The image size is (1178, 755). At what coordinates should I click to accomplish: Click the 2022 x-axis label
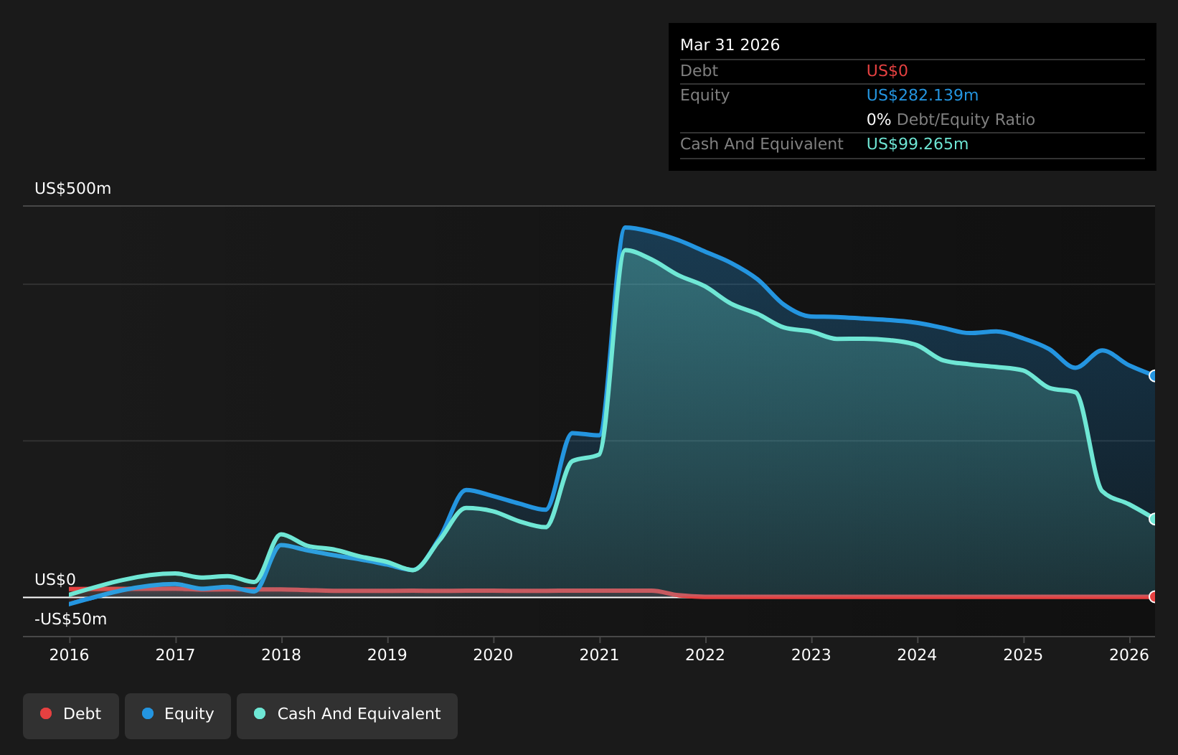click(x=705, y=655)
